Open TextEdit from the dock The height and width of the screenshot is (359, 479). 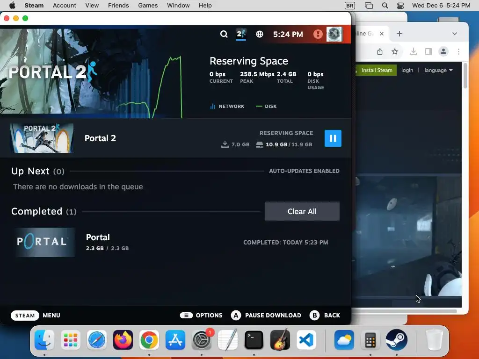(228, 340)
